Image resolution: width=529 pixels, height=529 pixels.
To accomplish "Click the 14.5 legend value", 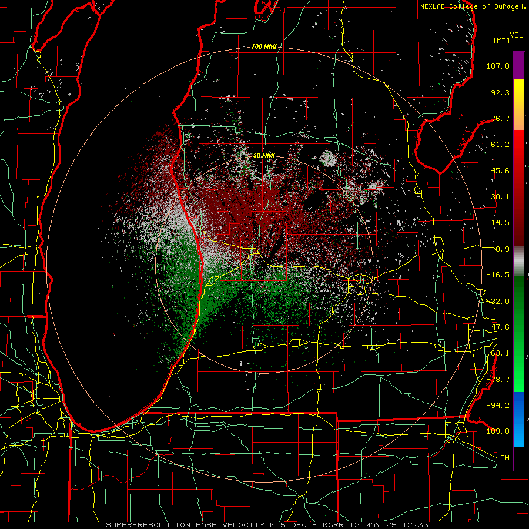I will 500,223.
